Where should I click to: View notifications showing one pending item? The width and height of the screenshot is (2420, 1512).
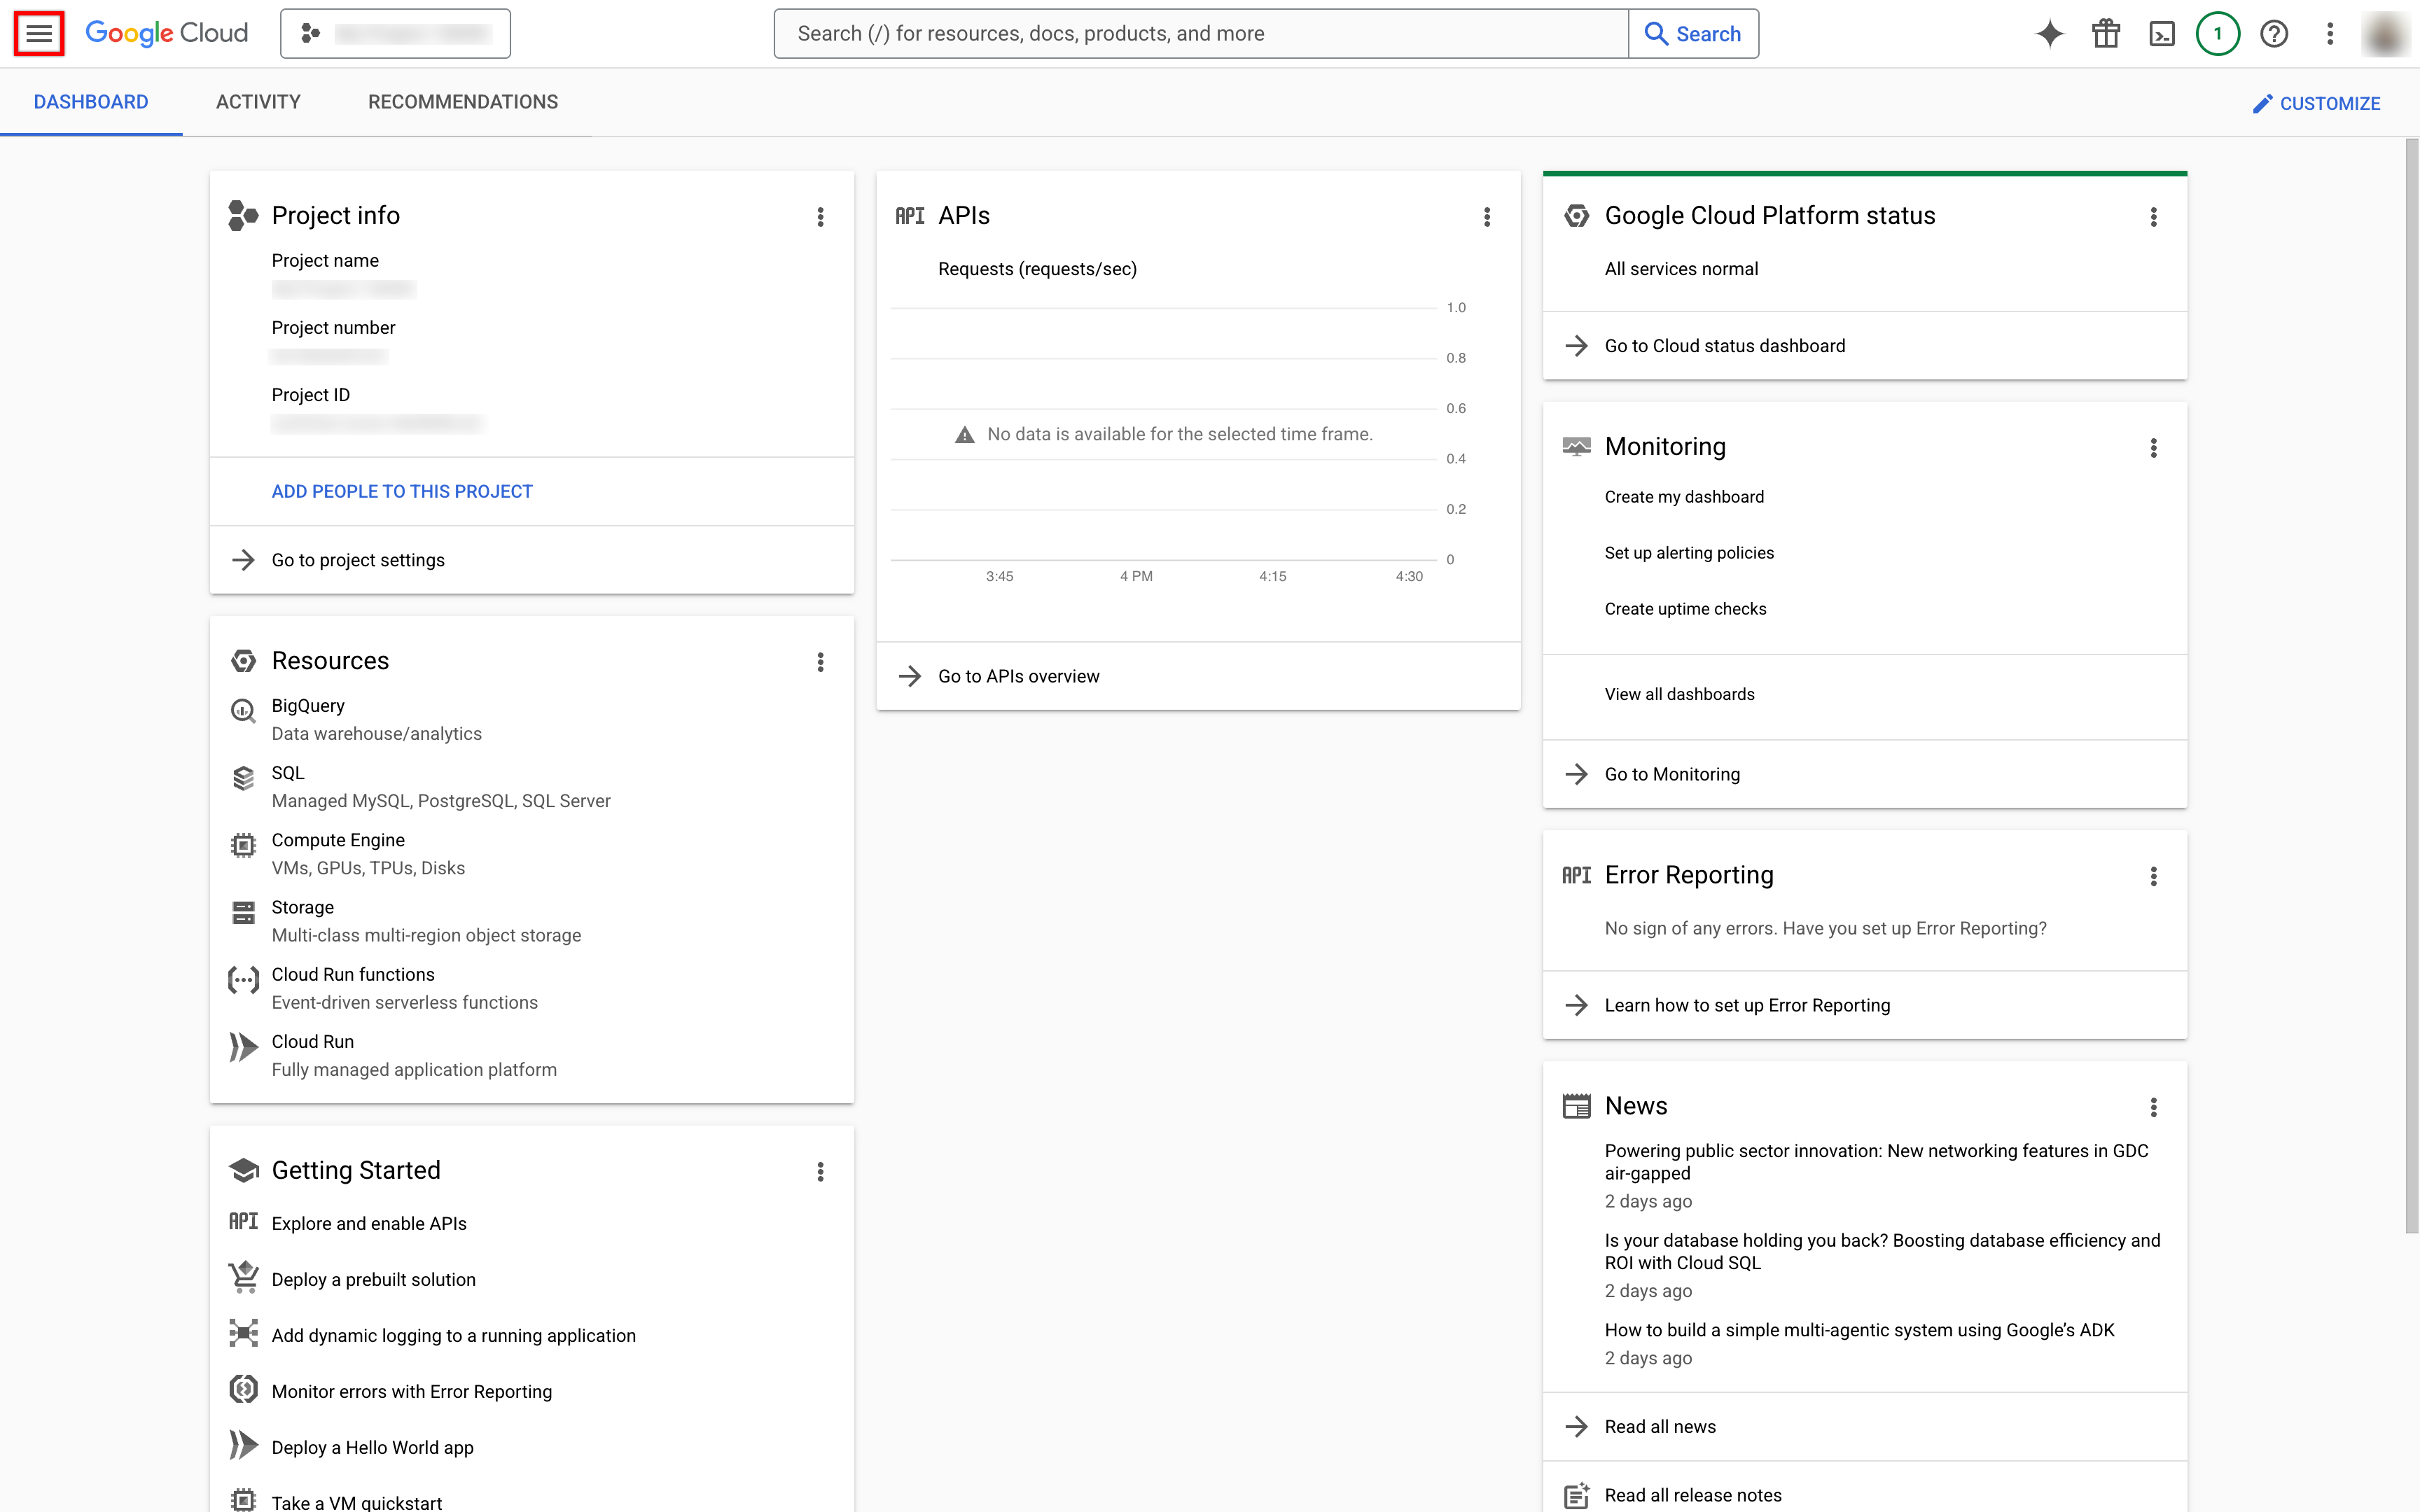pos(2218,33)
